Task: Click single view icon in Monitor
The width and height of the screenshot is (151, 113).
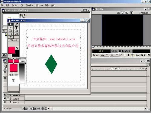Action: point(123,13)
